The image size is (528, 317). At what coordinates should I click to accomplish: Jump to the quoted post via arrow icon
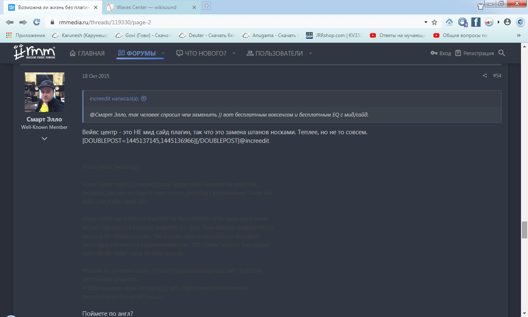tap(144, 99)
